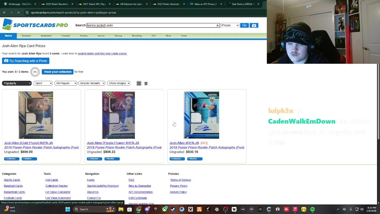Open Epic Games launcher from the taskbar
Screen dimensions: 380x214
(156, 209)
